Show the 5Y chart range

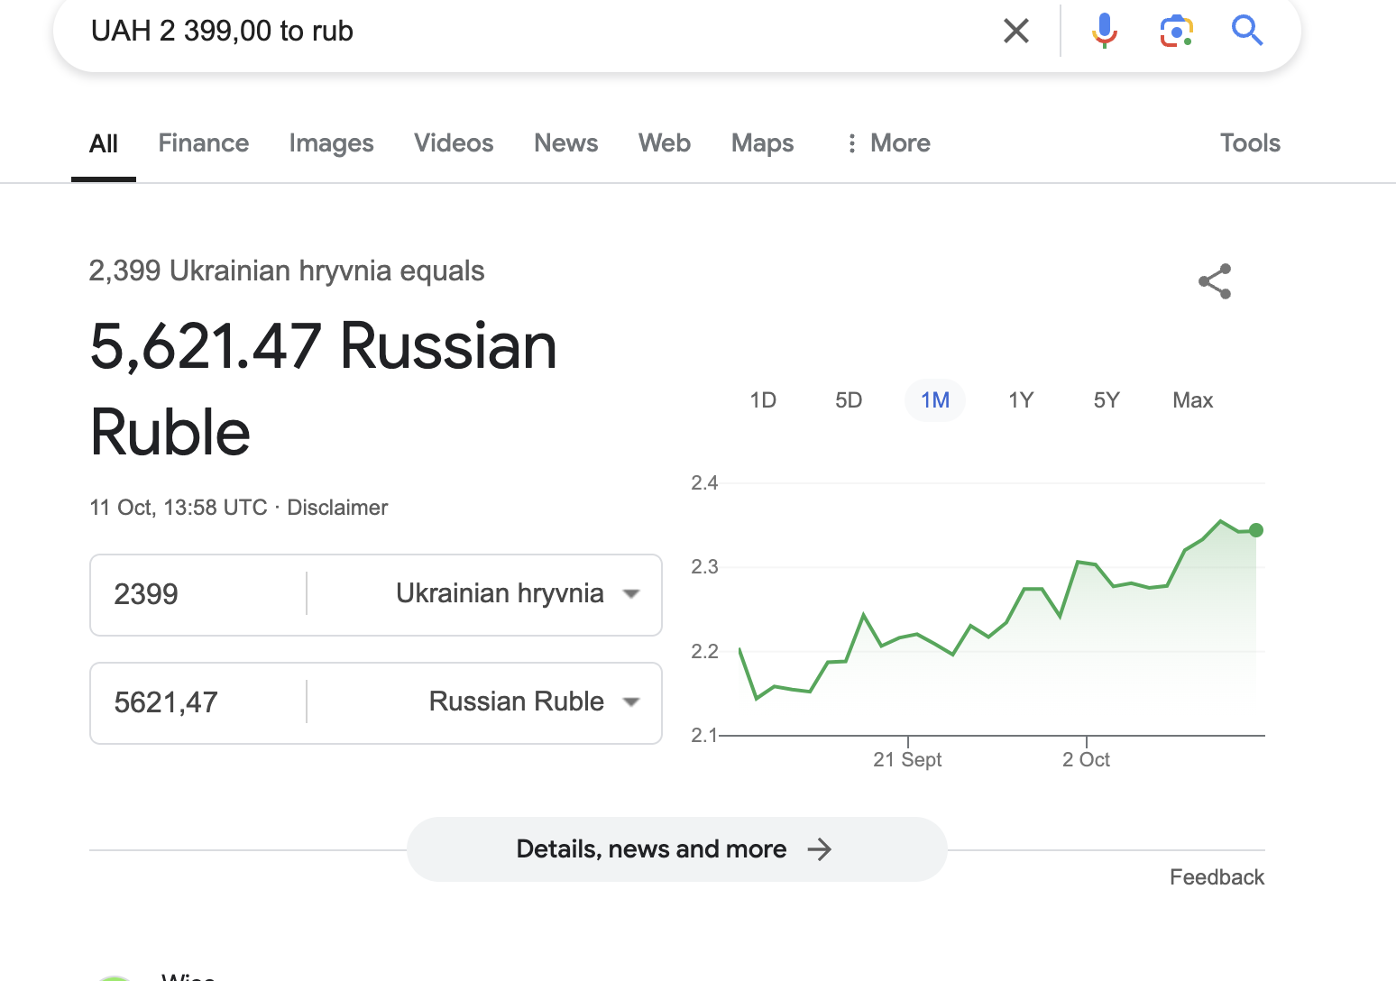pos(1107,400)
